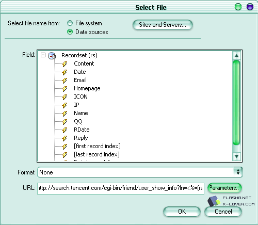Click the Recordset (rs) database icon
This screenshot has width=258, height=225.
pyautogui.click(x=52, y=56)
